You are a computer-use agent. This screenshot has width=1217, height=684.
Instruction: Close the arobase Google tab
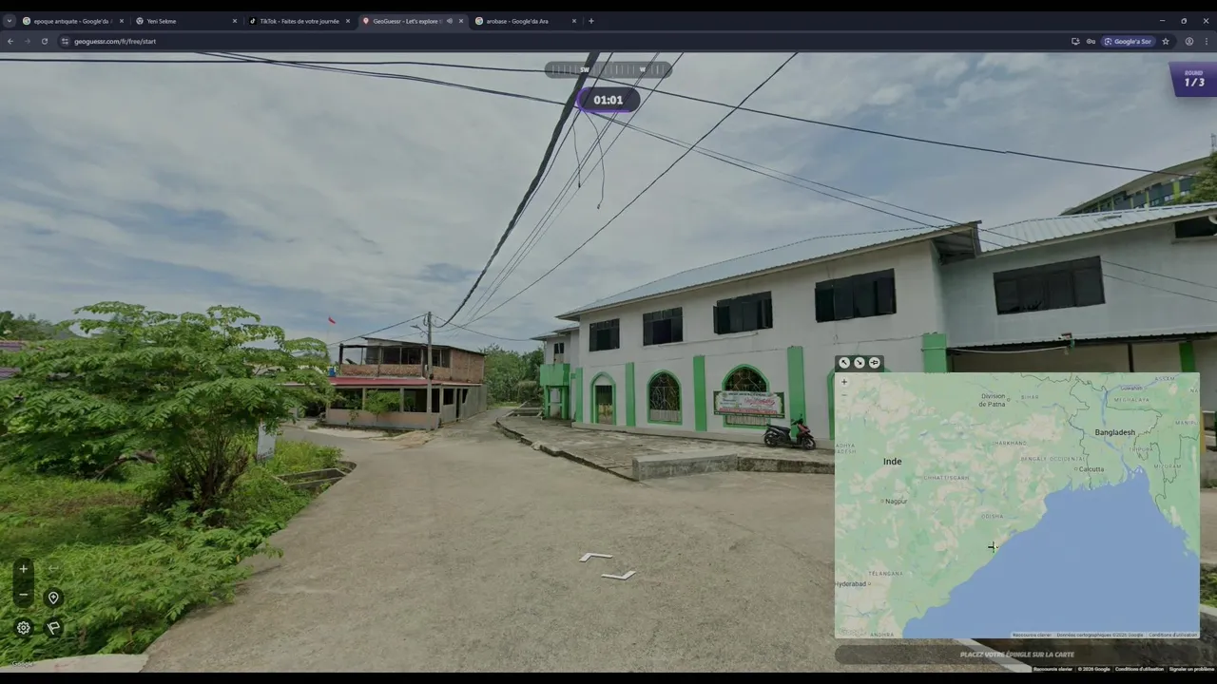tap(574, 21)
